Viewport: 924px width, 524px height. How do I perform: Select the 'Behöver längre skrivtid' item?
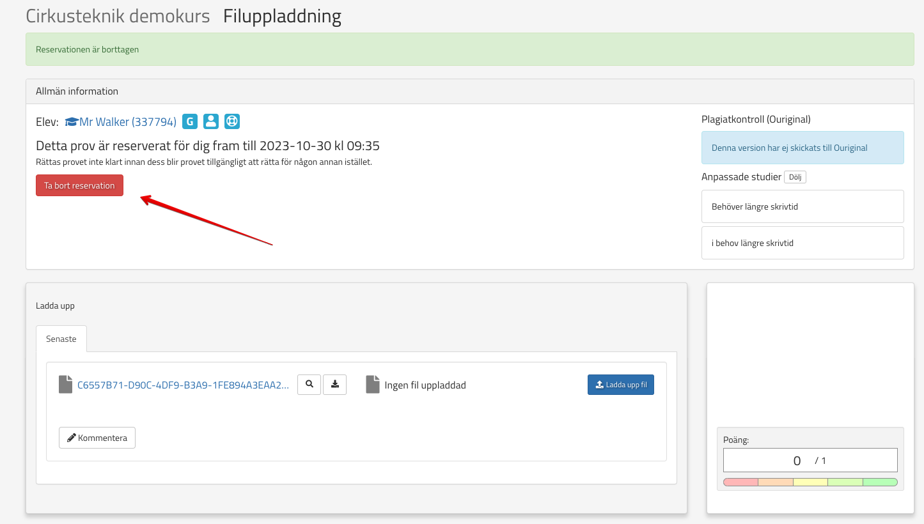[x=803, y=206]
